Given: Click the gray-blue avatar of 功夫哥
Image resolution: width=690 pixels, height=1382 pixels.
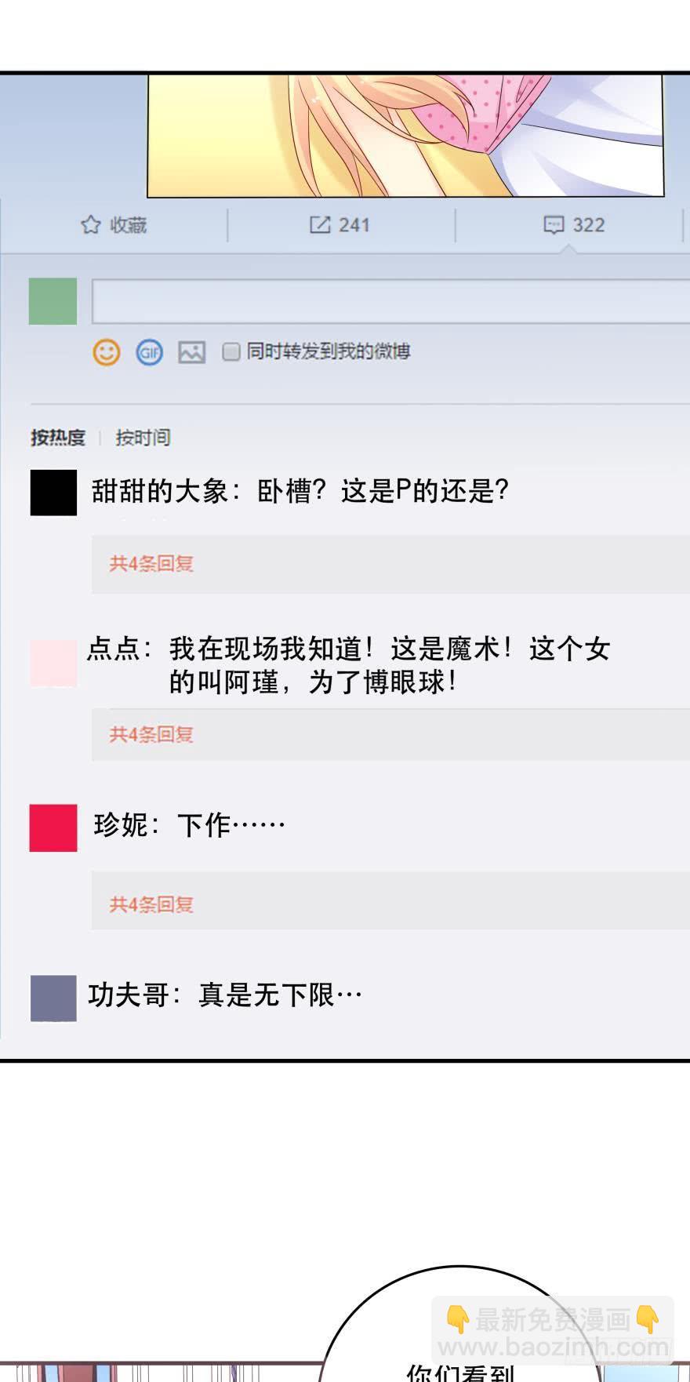Looking at the screenshot, I should point(53,998).
